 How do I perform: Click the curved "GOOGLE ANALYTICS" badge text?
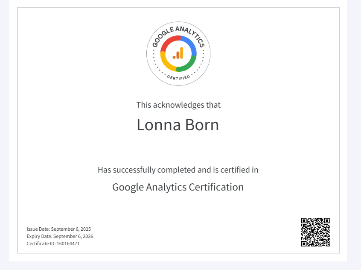click(x=178, y=30)
